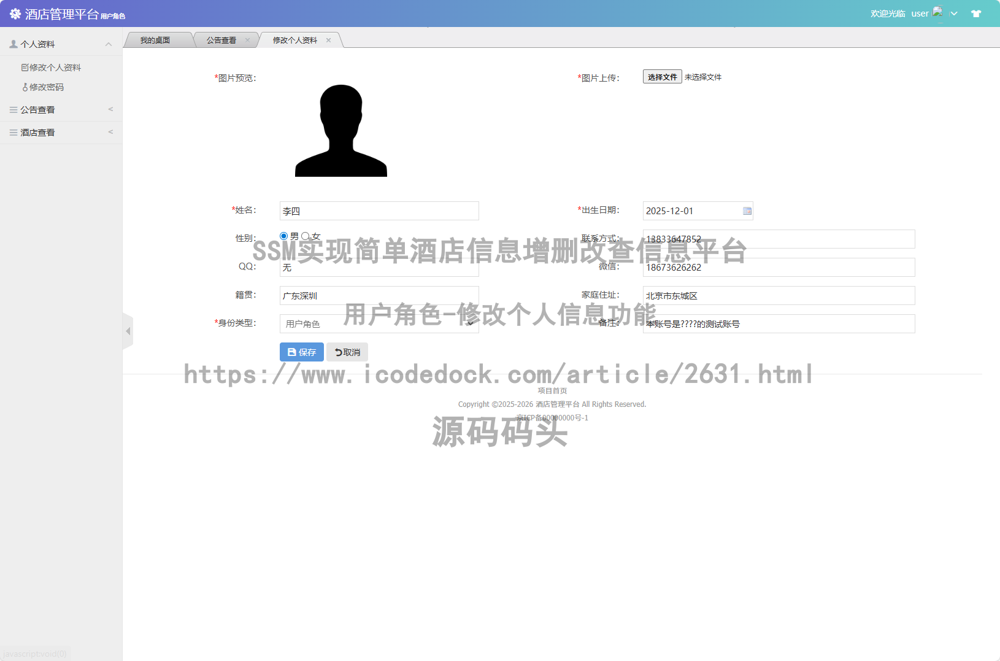Click the list icon next to 公告查看
The width and height of the screenshot is (1000, 661).
(x=13, y=109)
